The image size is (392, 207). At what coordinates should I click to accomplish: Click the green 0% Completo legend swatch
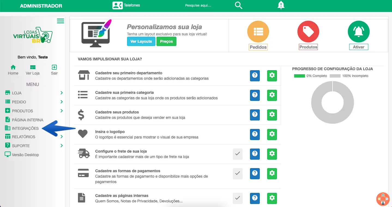pyautogui.click(x=299, y=76)
